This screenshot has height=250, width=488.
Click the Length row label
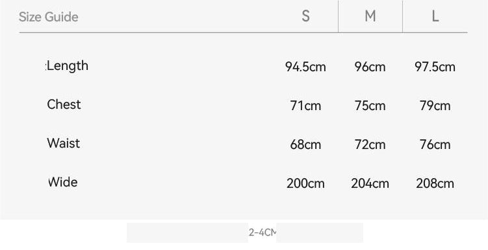68,66
